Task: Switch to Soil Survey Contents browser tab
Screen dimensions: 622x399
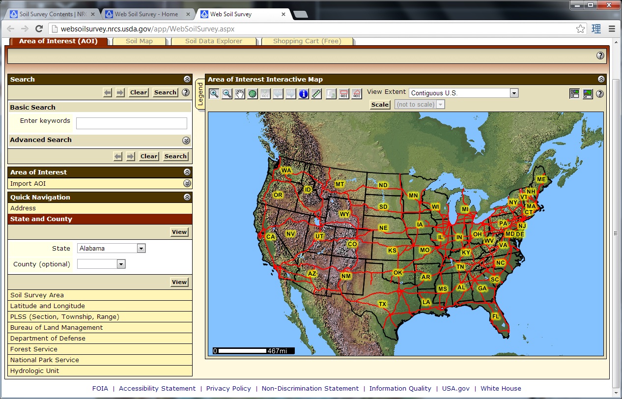Action: point(53,14)
